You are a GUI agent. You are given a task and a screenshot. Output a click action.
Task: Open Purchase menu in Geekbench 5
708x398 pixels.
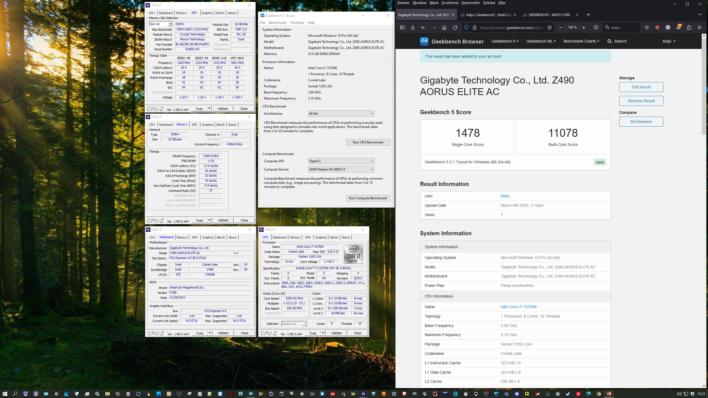(297, 23)
